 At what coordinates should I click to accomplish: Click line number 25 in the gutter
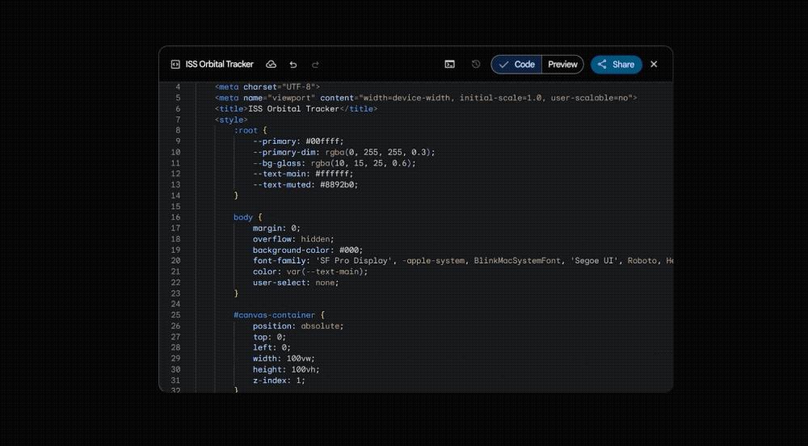point(175,315)
